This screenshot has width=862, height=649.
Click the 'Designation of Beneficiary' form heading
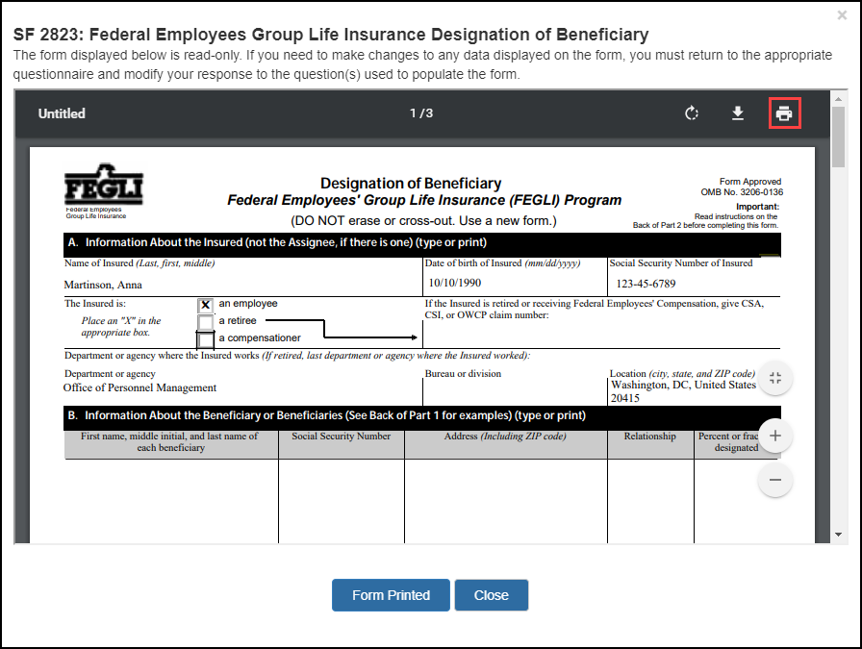[411, 183]
